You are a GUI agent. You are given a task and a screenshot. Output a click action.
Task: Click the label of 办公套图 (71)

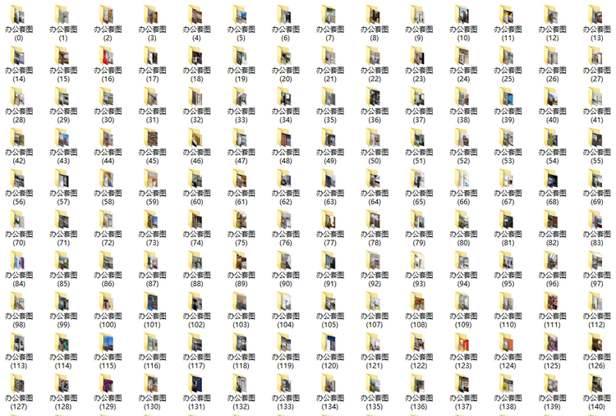pos(63,238)
